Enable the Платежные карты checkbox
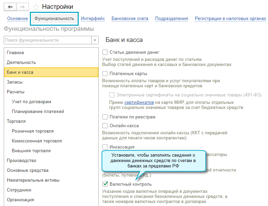This screenshot has width=268, height=206. tap(105, 74)
